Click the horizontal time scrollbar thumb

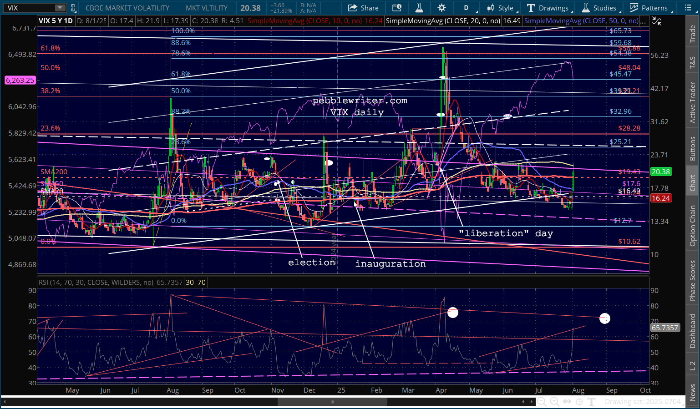click(332, 402)
